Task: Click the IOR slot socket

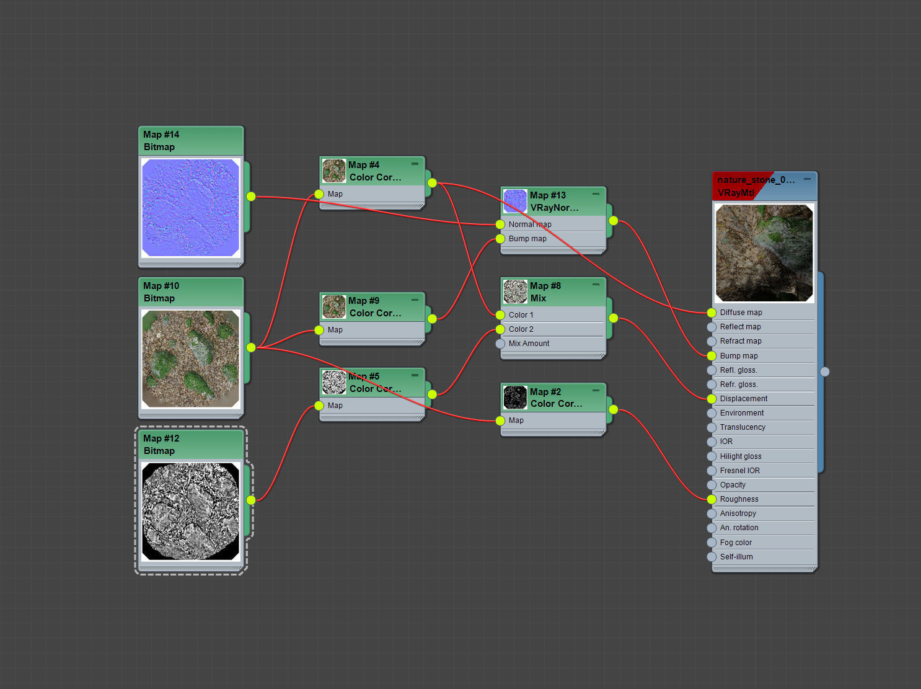Action: coord(712,442)
